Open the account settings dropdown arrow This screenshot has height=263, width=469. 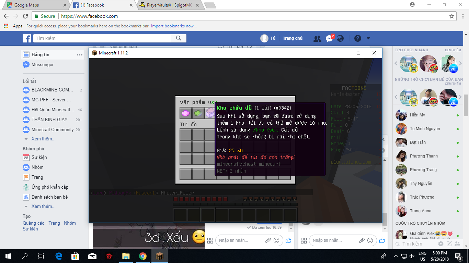click(368, 38)
